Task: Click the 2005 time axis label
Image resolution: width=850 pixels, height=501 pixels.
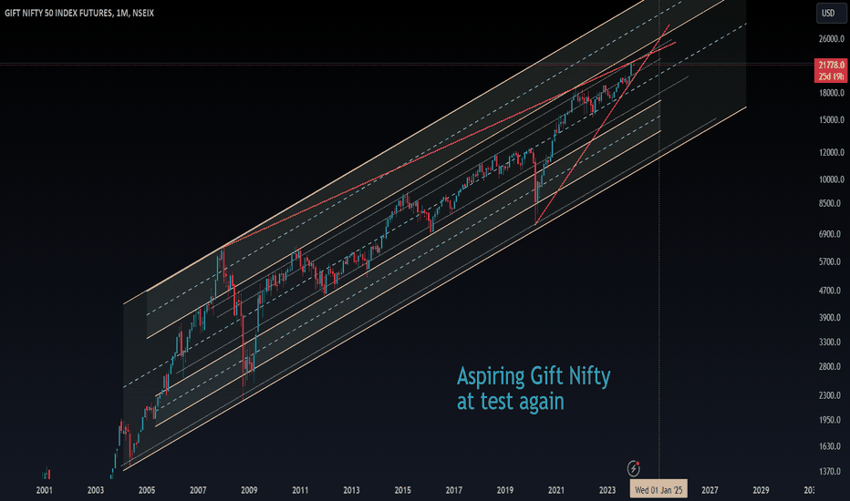Action: point(147,490)
